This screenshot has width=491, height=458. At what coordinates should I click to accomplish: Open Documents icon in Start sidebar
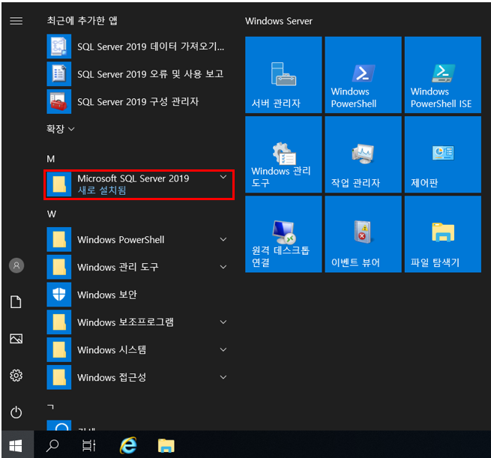pyautogui.click(x=16, y=302)
